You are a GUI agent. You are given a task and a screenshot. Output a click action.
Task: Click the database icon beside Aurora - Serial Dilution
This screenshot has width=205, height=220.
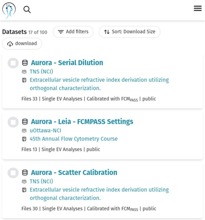tap(25, 63)
